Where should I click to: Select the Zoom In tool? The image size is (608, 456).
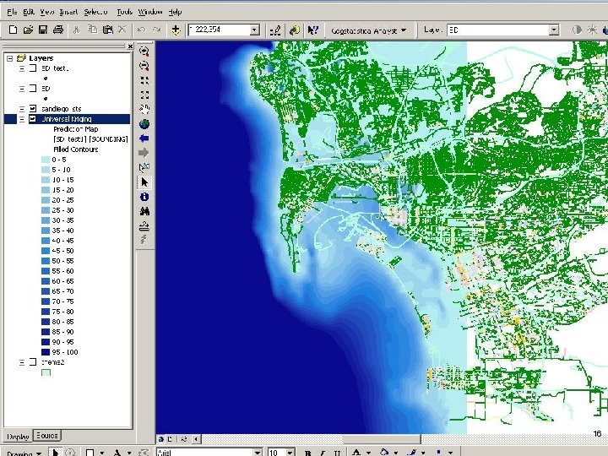tap(144, 52)
